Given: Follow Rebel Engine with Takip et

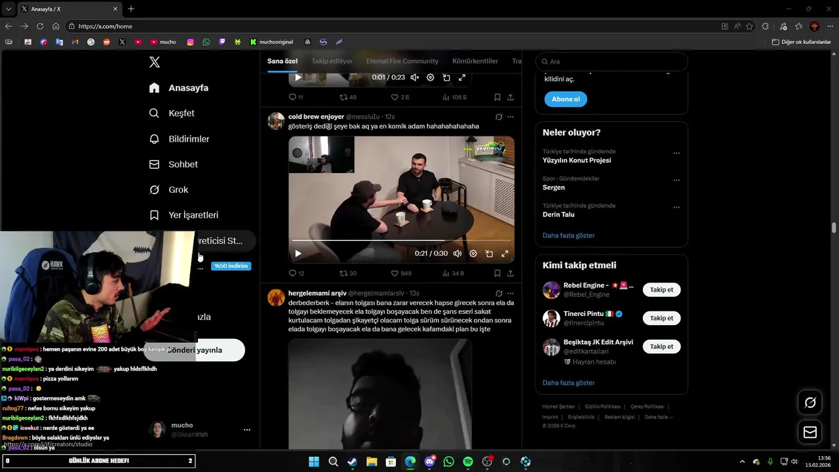Looking at the screenshot, I should coord(661,290).
